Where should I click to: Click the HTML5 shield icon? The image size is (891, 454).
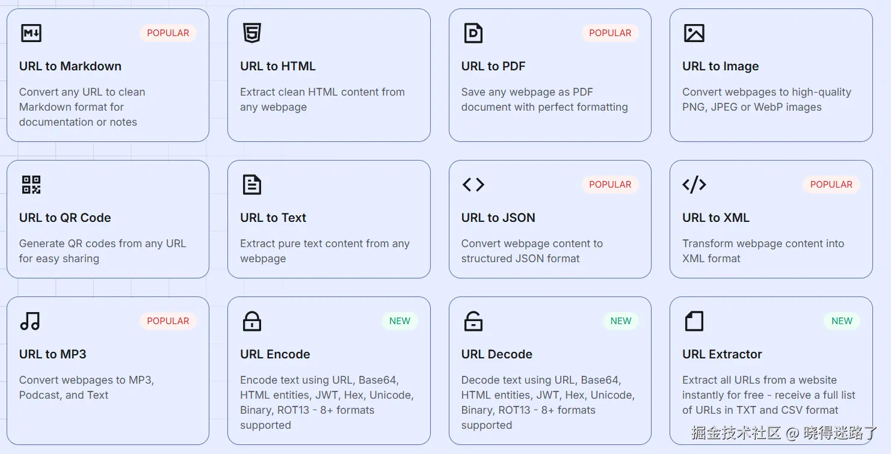pyautogui.click(x=251, y=33)
